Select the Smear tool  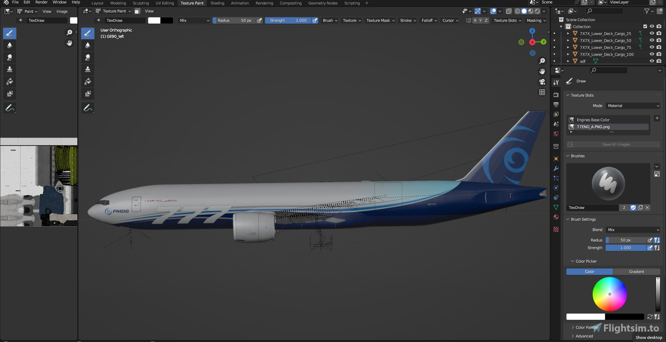pos(10,57)
